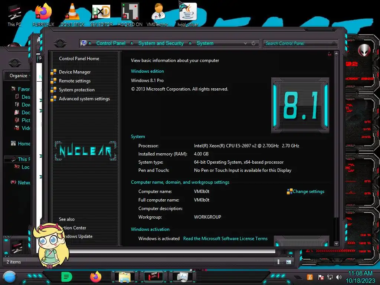Open File Explorer from the taskbar
This screenshot has width=380, height=285.
[125, 277]
